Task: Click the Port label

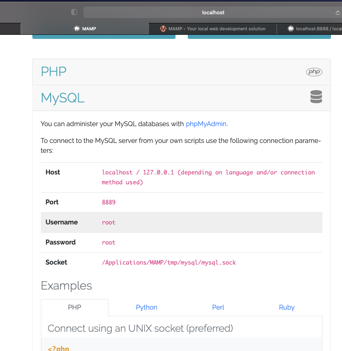Action: (52, 202)
